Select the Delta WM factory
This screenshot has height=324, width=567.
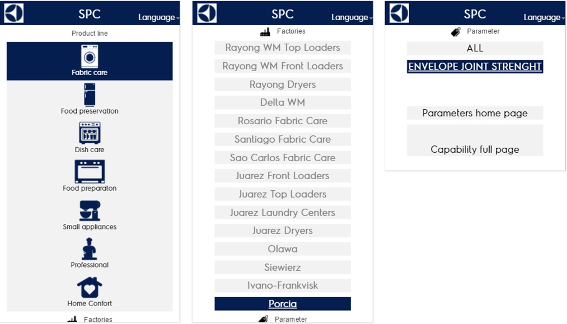pyautogui.click(x=283, y=102)
